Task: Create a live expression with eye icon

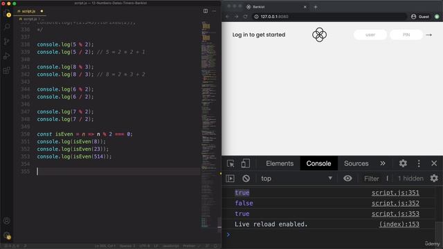Action: click(x=347, y=178)
